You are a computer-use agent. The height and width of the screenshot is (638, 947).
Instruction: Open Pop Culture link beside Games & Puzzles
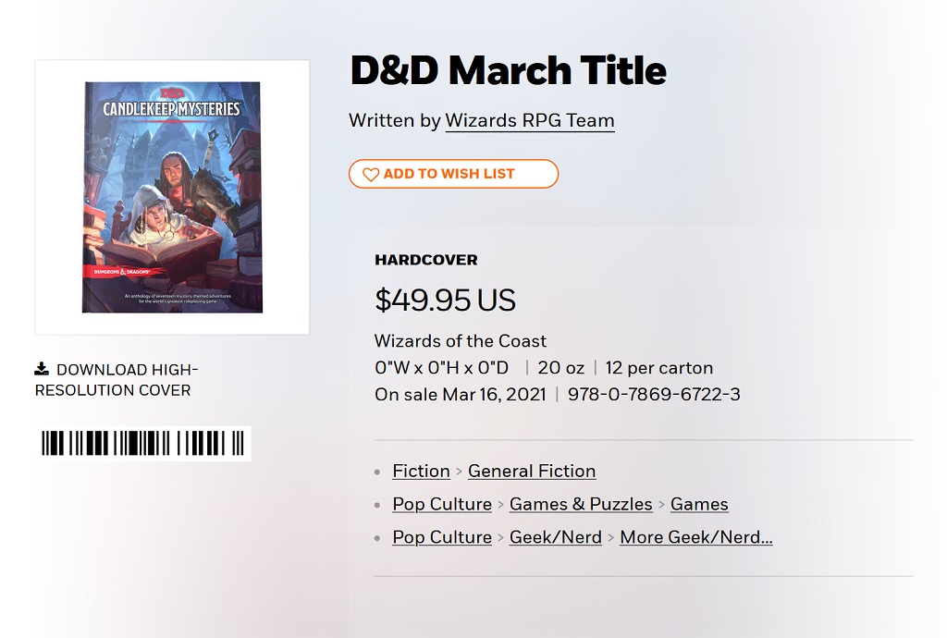coord(442,504)
